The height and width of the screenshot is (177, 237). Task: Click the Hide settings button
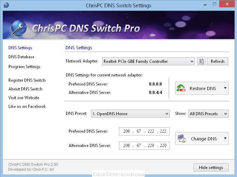(x=211, y=167)
